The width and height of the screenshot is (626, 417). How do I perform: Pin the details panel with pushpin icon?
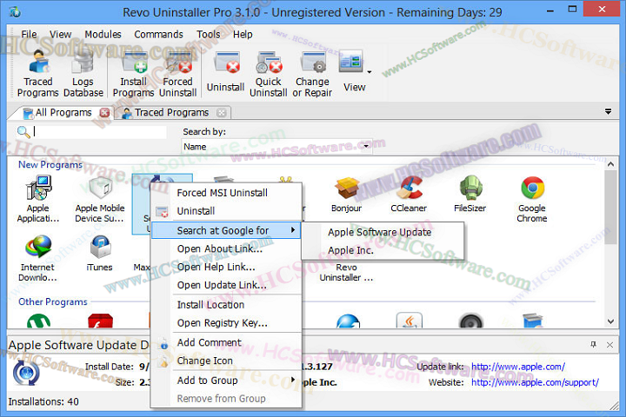tap(593, 344)
